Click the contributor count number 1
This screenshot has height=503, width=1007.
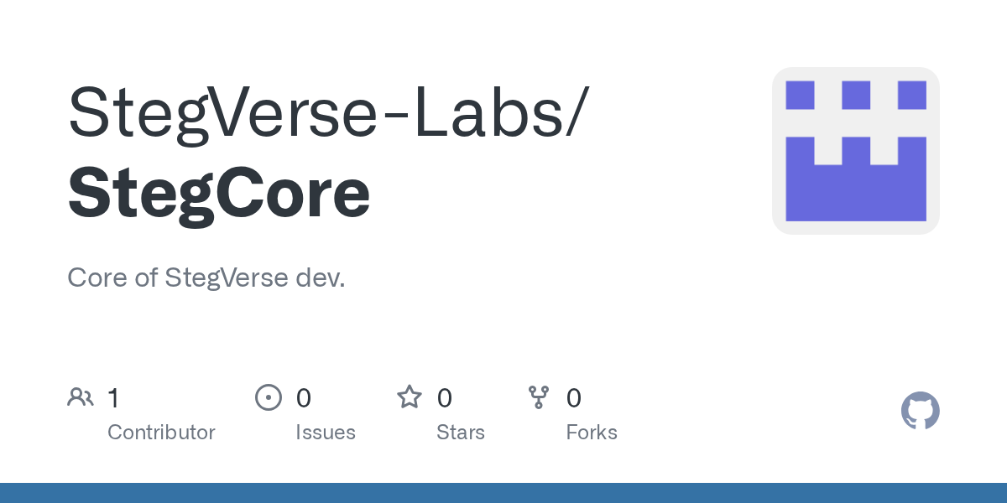pyautogui.click(x=113, y=398)
